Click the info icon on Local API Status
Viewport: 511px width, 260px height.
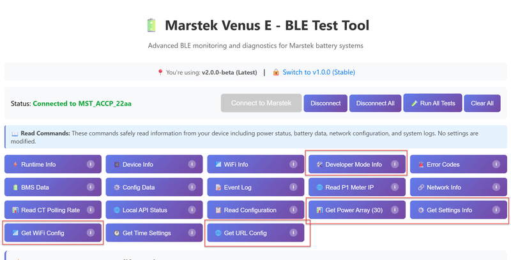pos(192,210)
